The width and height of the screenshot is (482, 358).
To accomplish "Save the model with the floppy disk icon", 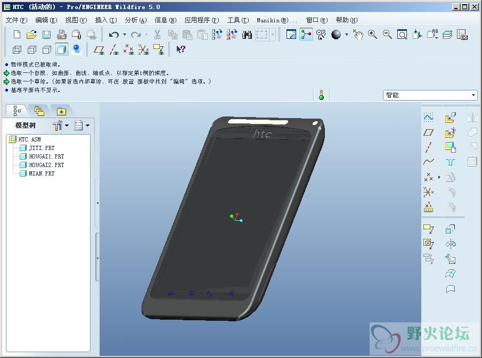I will [x=47, y=35].
